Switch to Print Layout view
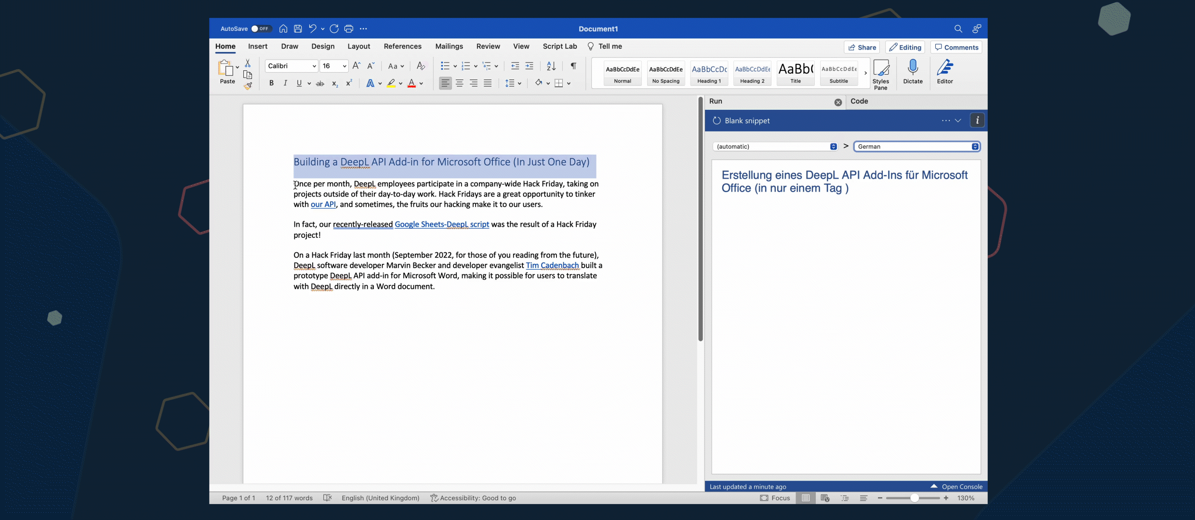The image size is (1195, 520). (x=806, y=498)
